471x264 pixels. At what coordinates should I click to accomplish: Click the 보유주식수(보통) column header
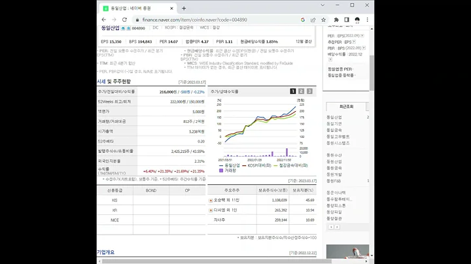[x=273, y=190]
